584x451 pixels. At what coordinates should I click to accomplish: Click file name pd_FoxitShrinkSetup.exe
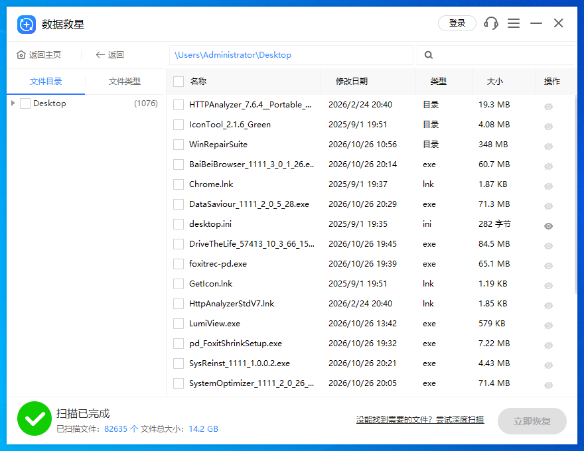pyautogui.click(x=236, y=344)
